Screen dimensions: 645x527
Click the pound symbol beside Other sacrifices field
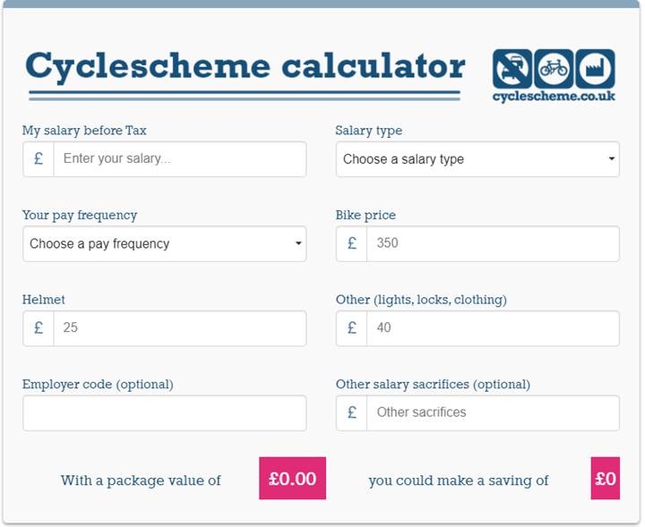(x=352, y=412)
